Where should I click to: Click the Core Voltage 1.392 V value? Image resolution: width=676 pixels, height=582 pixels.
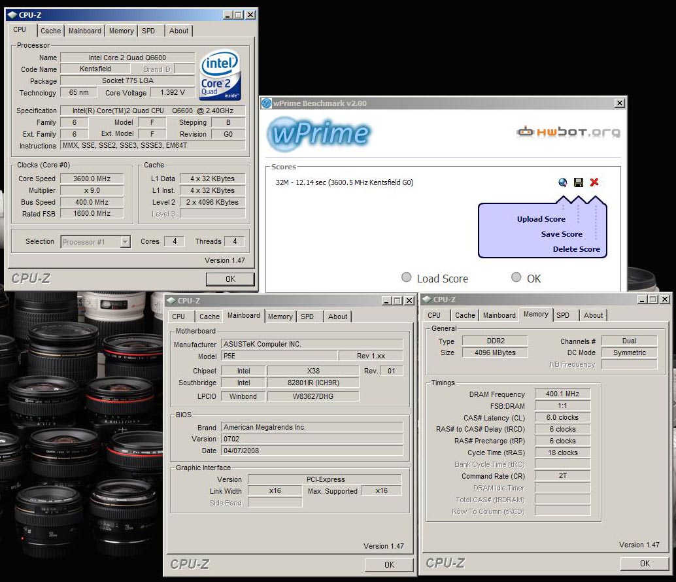click(x=173, y=92)
